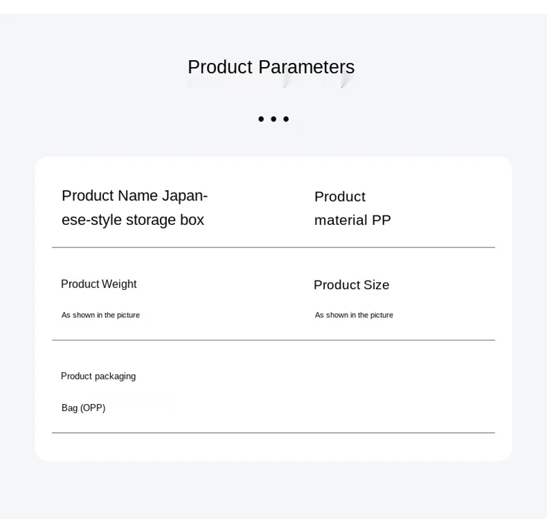Image resolution: width=547 pixels, height=519 pixels.
Task: Click the word Weight in Product Weight
Action: pyautogui.click(x=119, y=284)
